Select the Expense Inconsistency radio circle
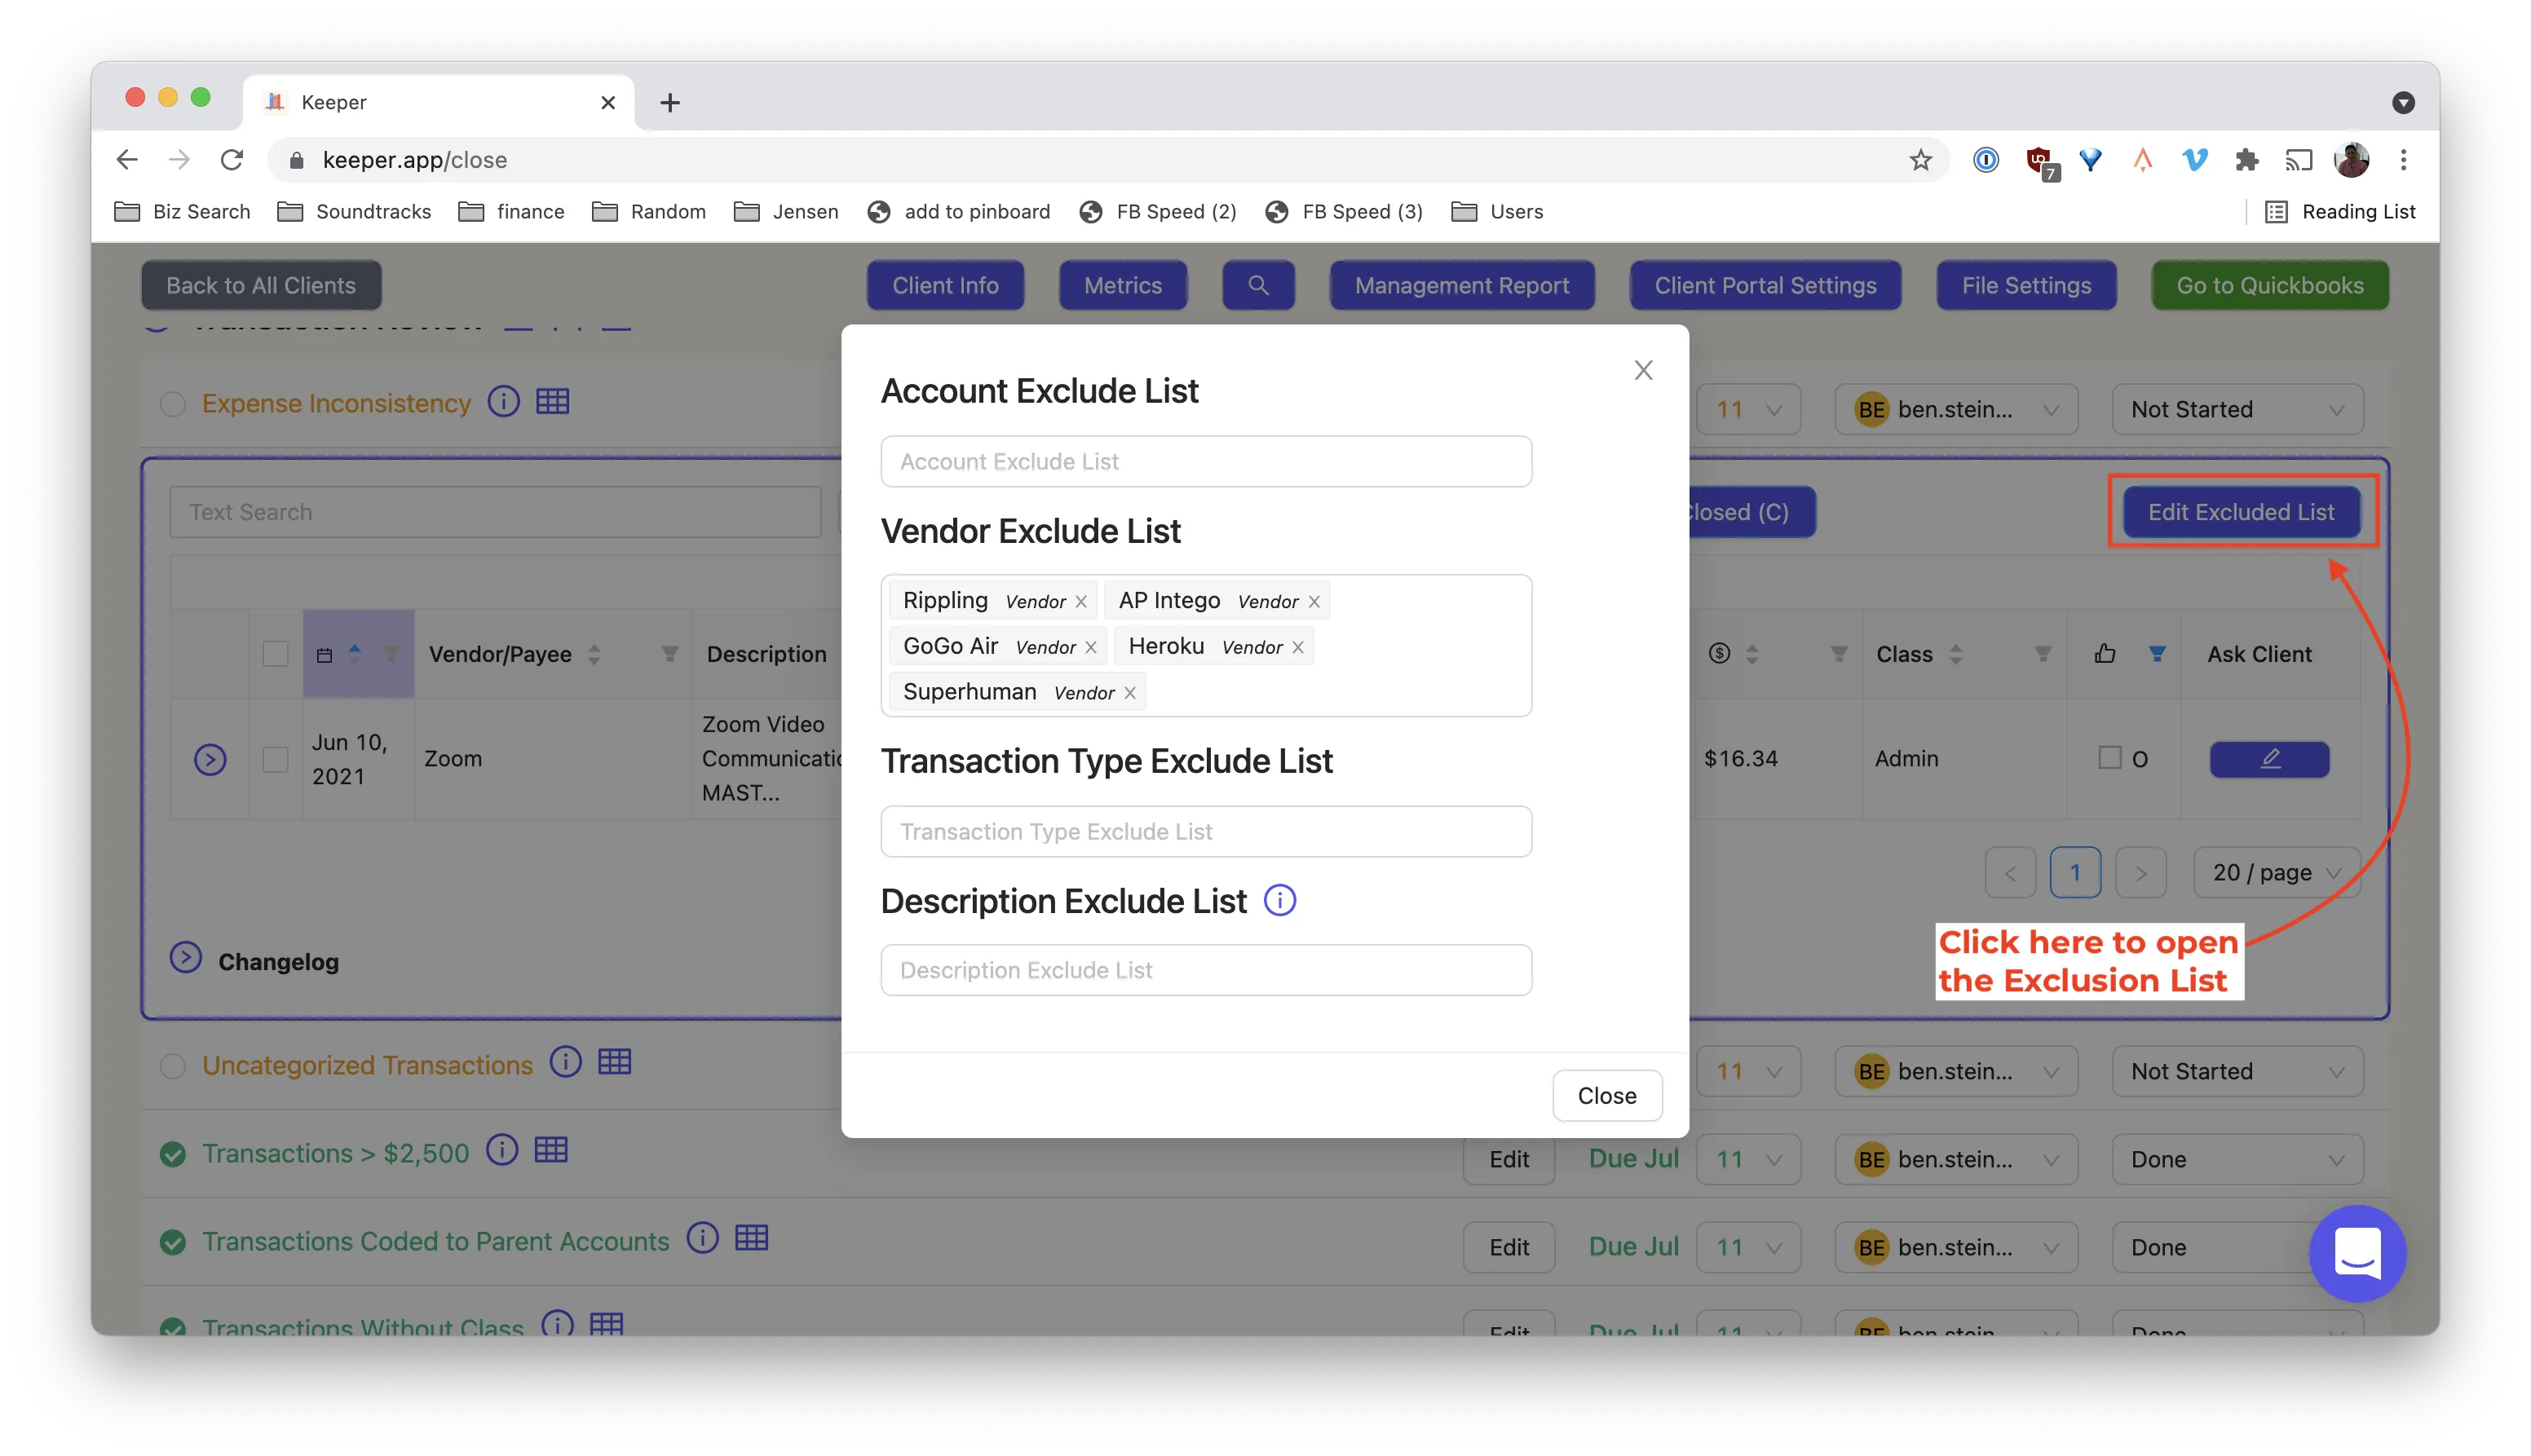Screen dimensions: 2531x1456 pos(173,404)
